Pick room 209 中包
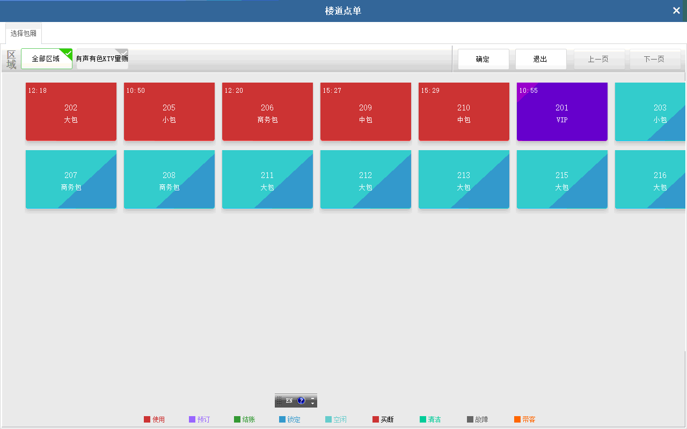 pos(366,112)
